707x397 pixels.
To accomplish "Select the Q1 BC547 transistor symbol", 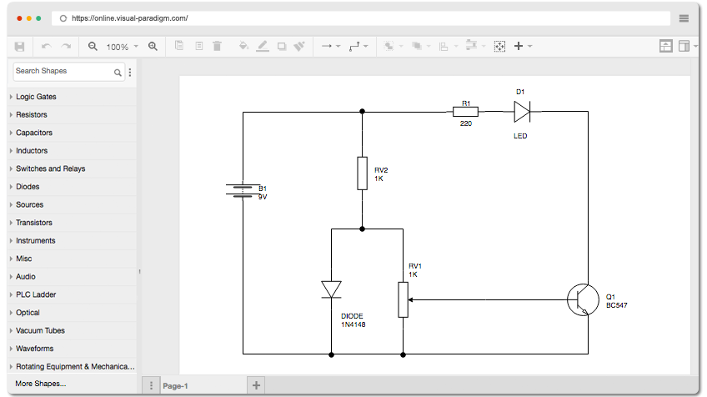I will click(x=583, y=299).
